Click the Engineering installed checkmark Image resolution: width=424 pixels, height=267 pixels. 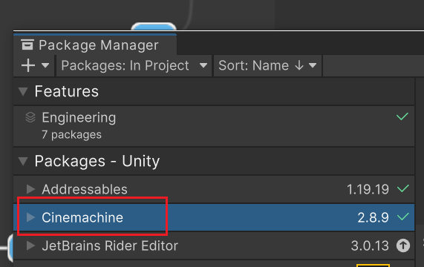tap(402, 116)
